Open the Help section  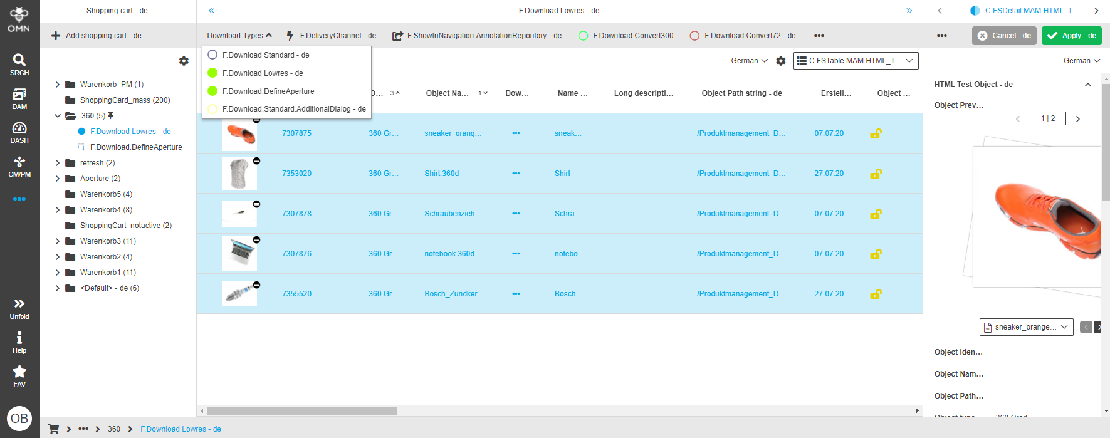19,343
